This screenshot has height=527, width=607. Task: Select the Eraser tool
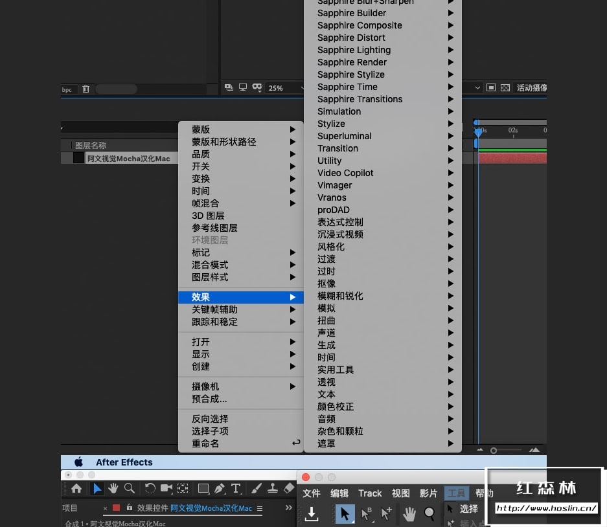[289, 488]
